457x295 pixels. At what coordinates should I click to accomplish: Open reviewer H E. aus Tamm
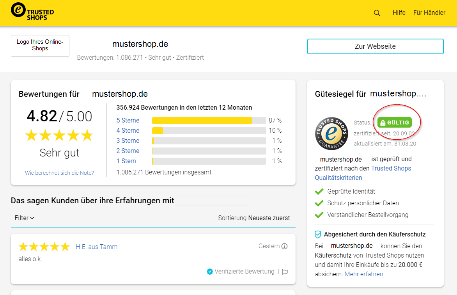(96, 247)
